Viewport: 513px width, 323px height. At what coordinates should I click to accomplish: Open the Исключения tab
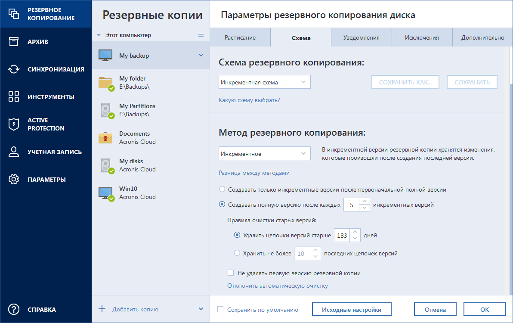point(421,37)
